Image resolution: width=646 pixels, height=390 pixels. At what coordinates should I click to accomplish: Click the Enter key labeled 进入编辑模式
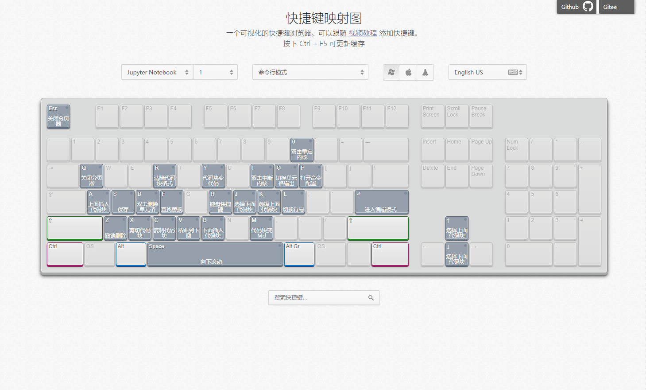(x=381, y=202)
